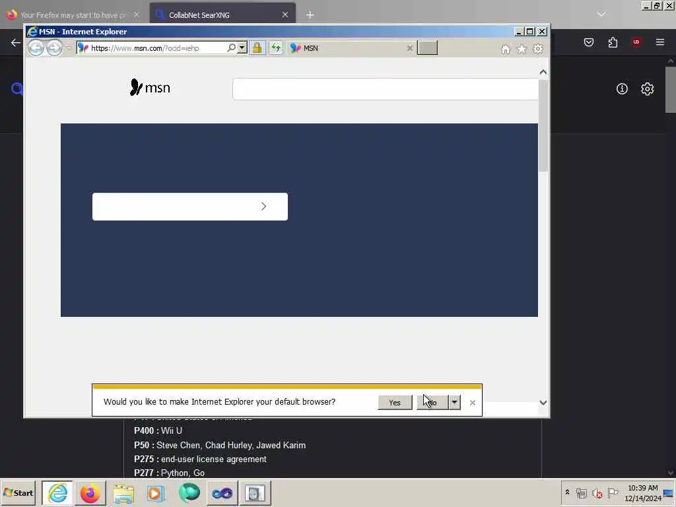This screenshot has height=507, width=676.
Task: Open green globe app in taskbar
Action: [x=189, y=492]
